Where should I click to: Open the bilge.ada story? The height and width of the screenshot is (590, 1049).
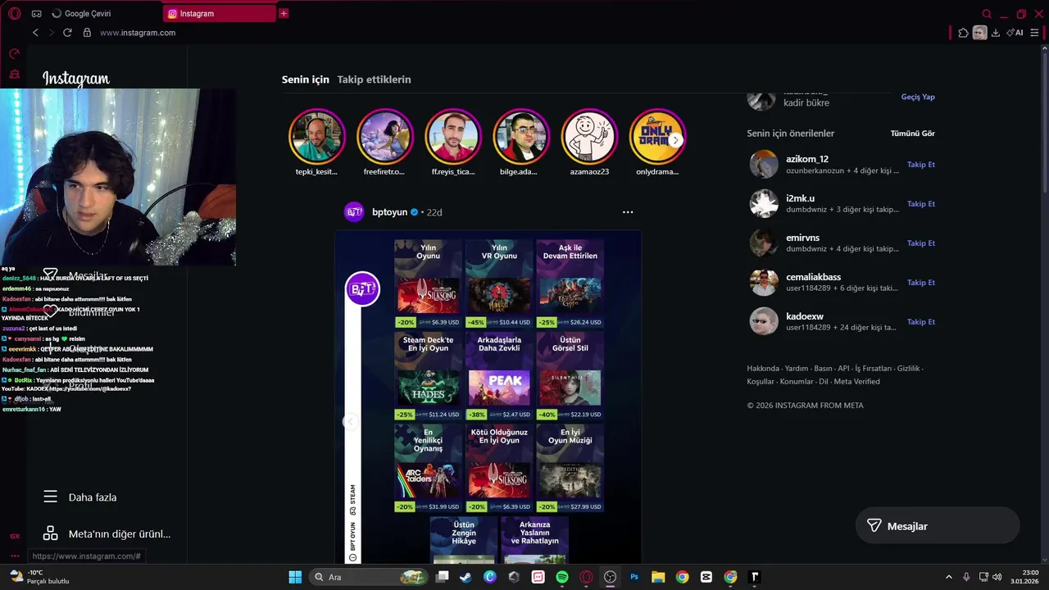[520, 138]
